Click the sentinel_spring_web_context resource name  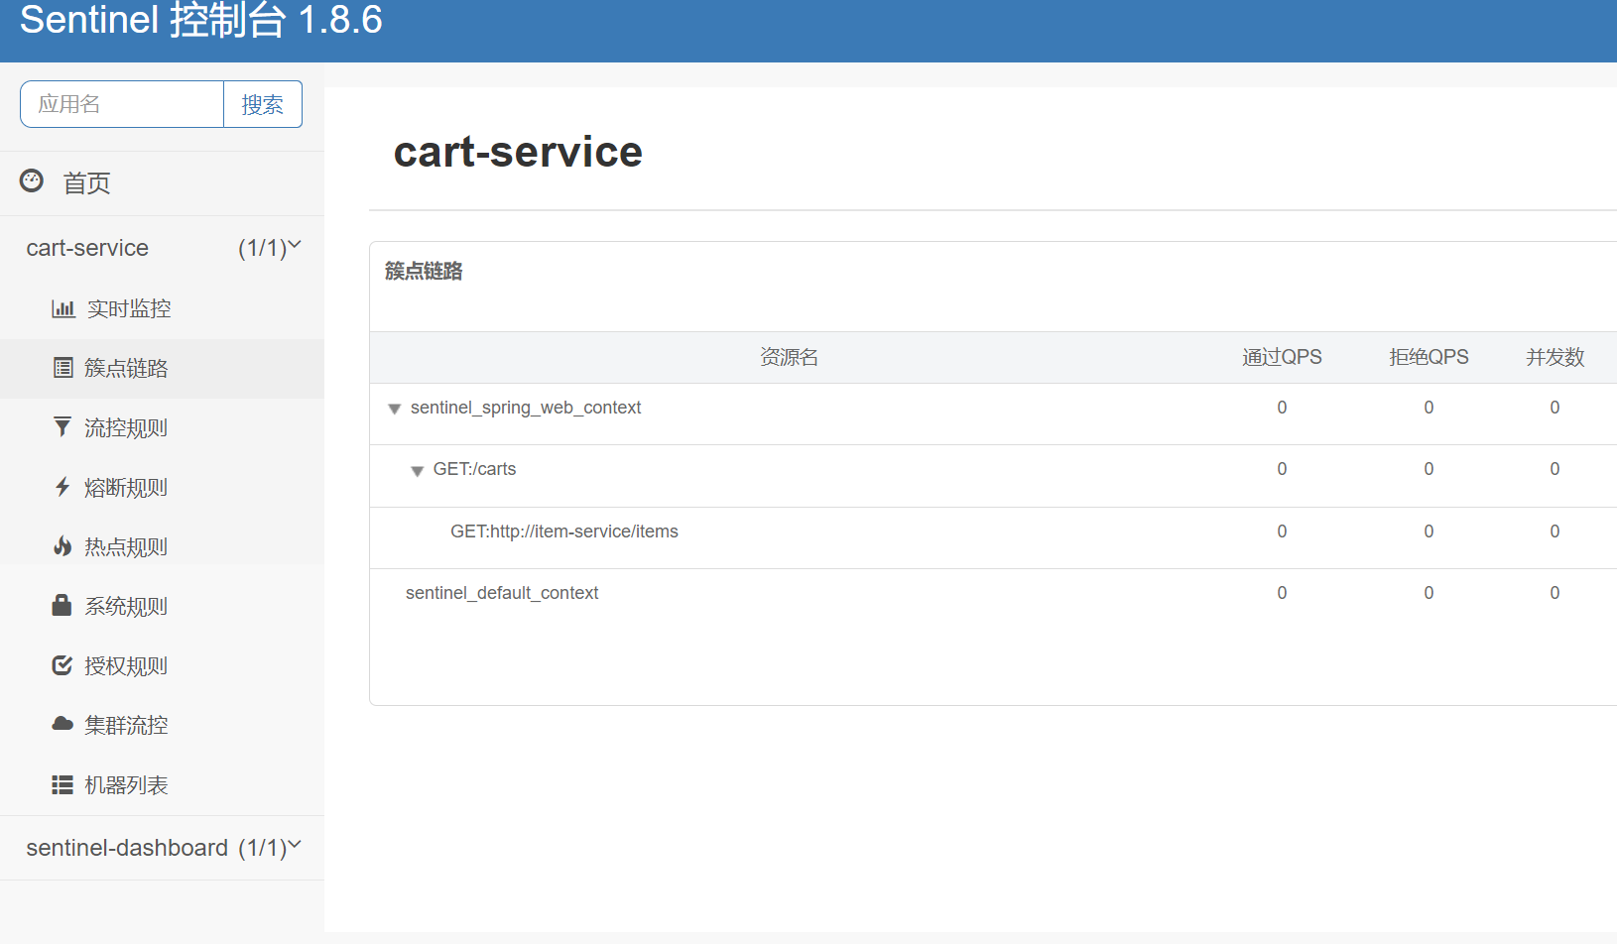tap(526, 408)
